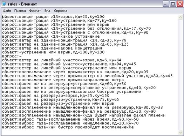Close the rules Notepad window
This screenshot has height=136, width=184.
click(180, 4)
